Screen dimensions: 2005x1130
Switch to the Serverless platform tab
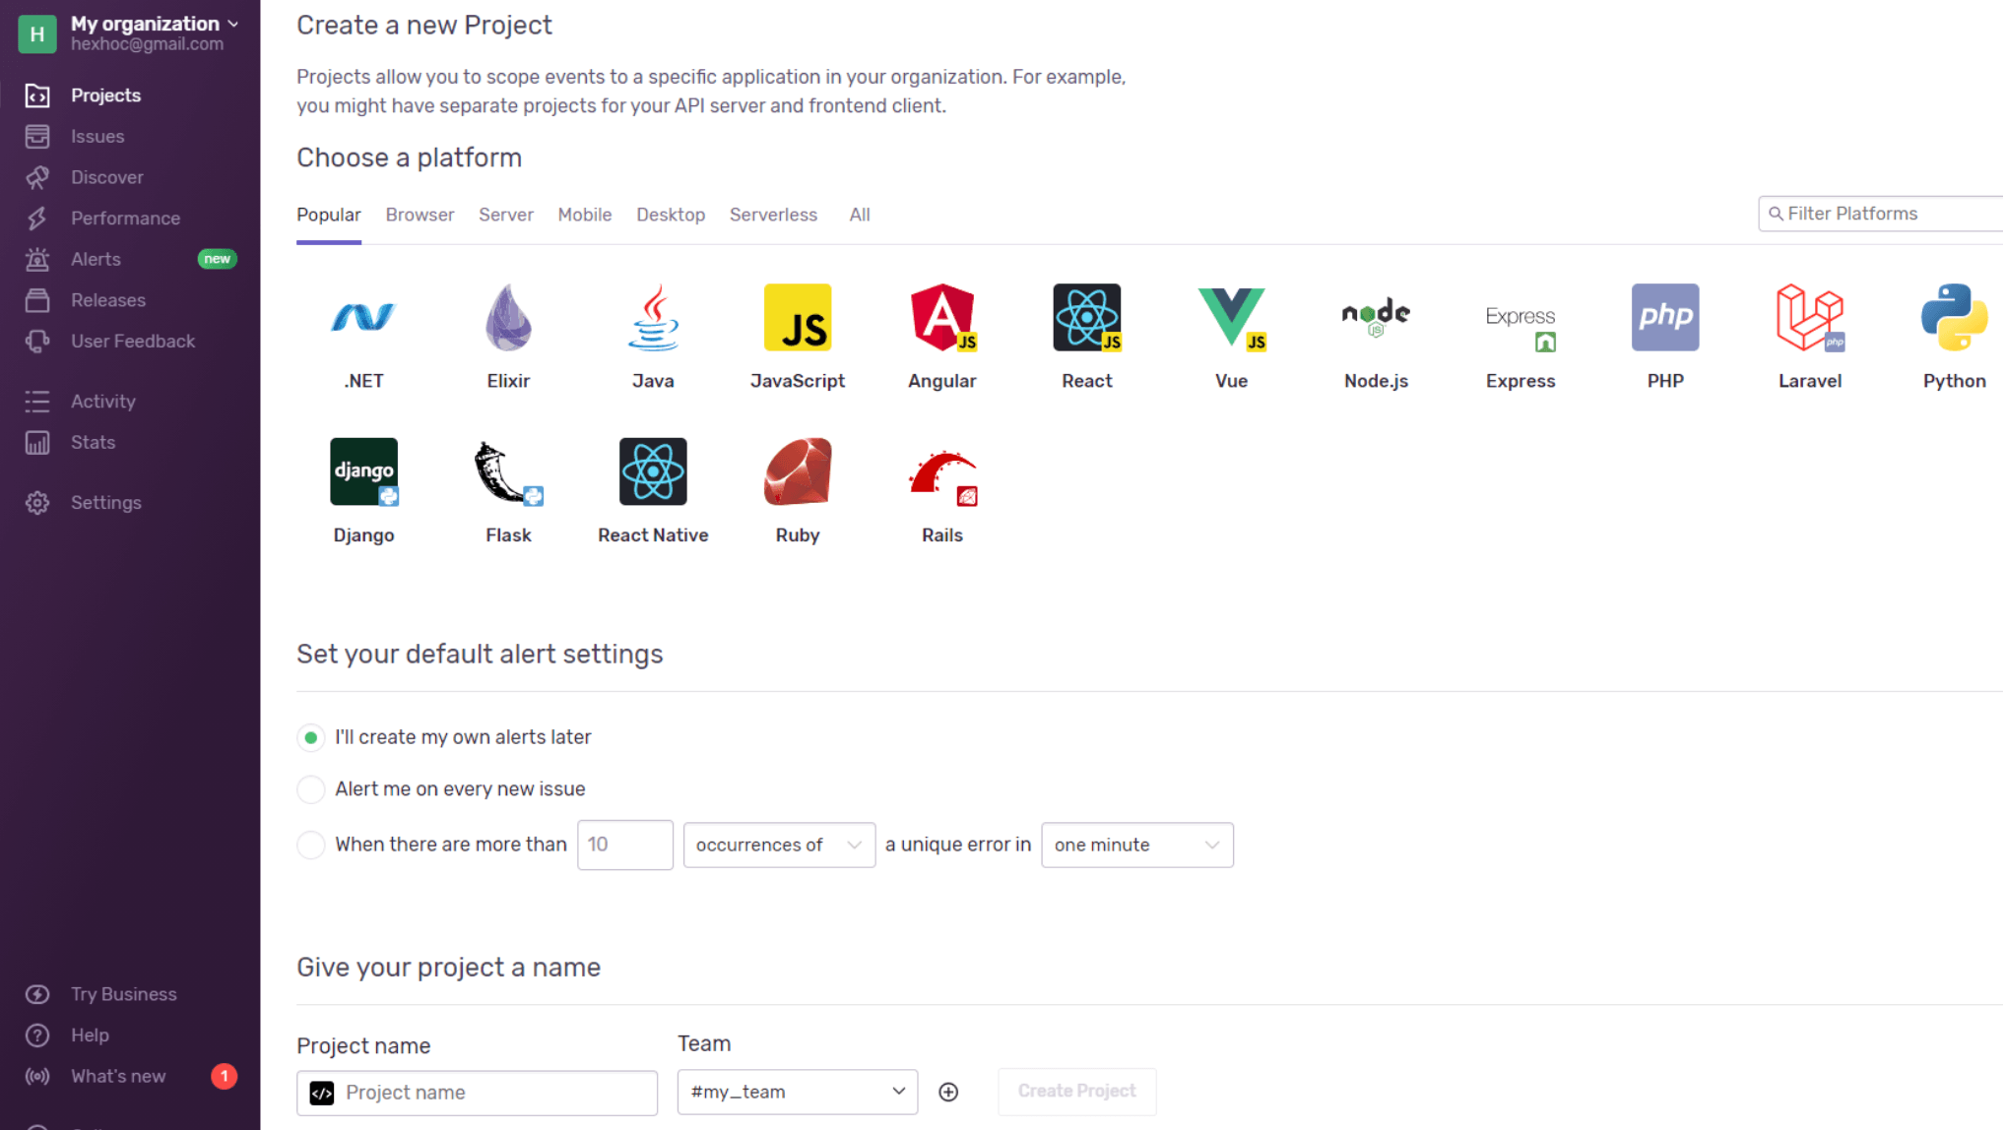(773, 215)
